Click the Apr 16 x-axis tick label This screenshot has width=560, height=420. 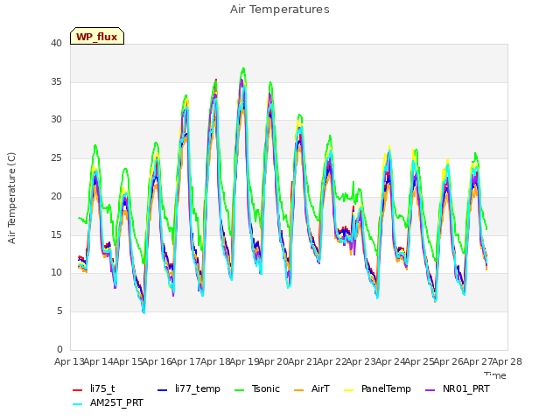click(x=157, y=361)
